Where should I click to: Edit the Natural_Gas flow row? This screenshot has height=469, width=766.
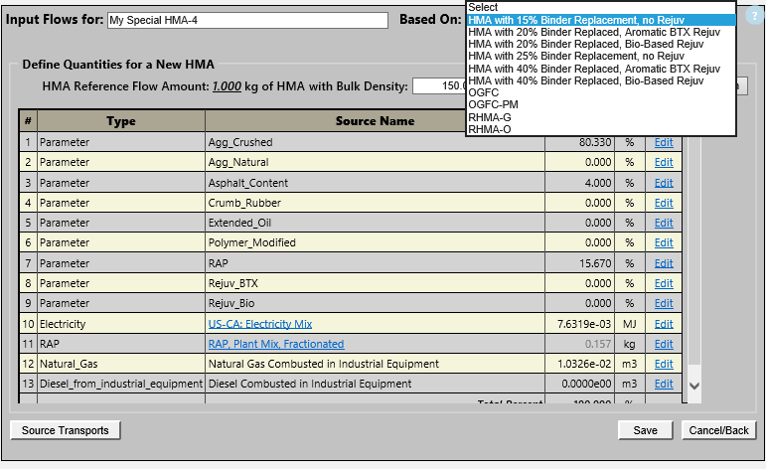click(x=663, y=364)
